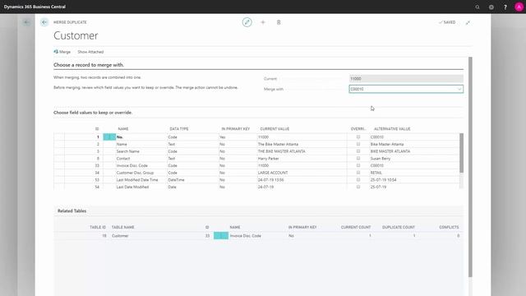Tick override checkbox for Contact row
This screenshot has height=296, width=526.
[x=358, y=158]
